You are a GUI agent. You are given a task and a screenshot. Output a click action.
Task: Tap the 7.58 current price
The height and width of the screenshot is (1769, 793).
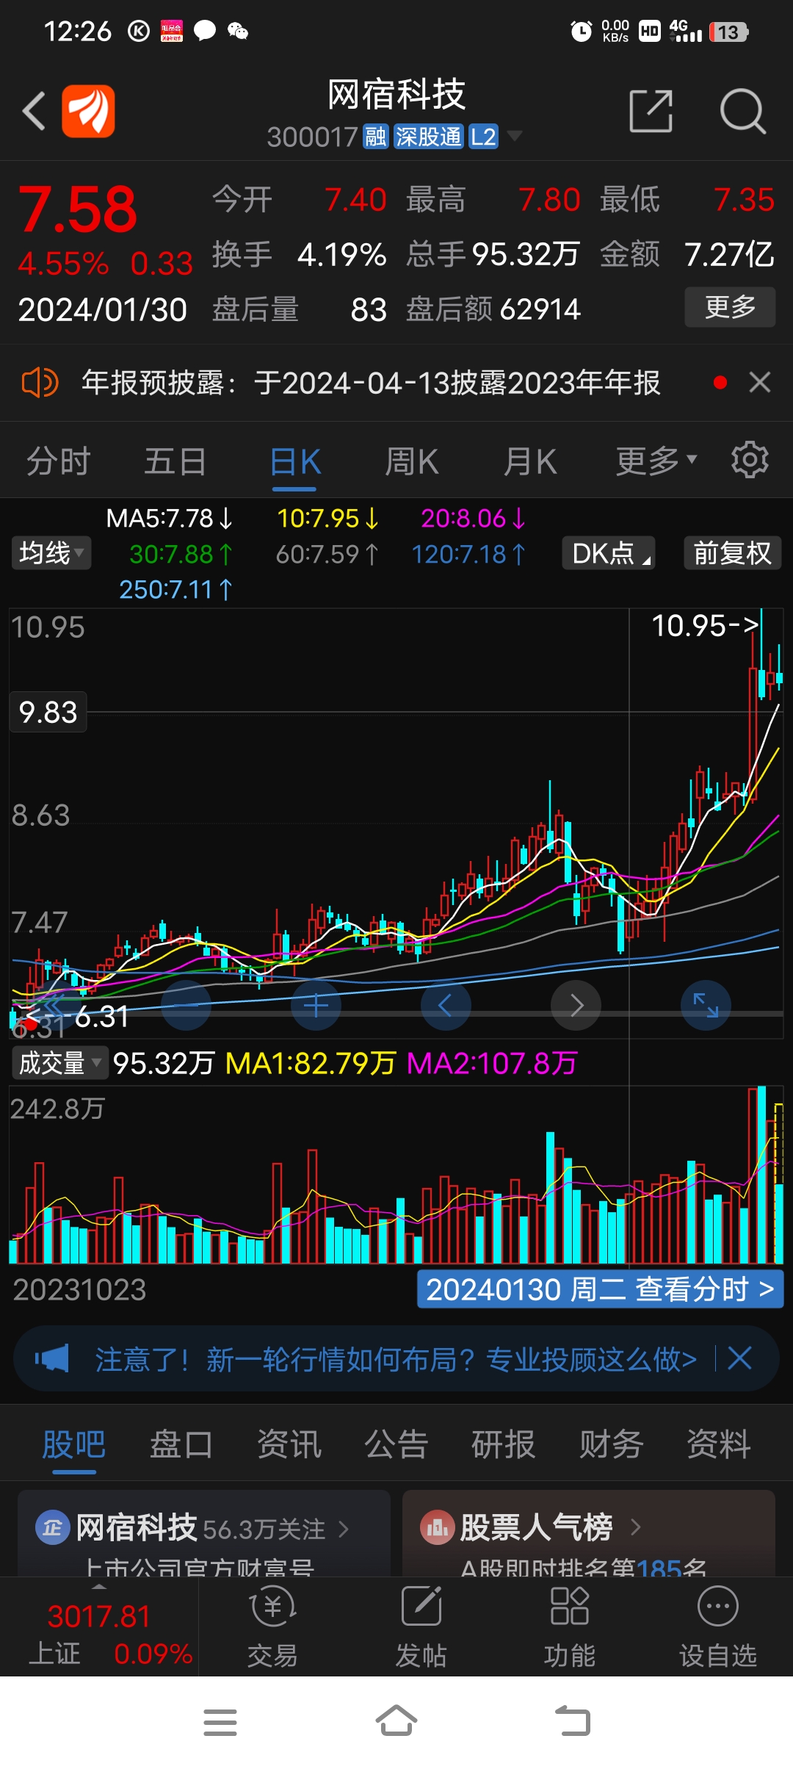(x=77, y=209)
